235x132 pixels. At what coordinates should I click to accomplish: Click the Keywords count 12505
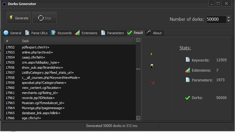tap(221, 60)
